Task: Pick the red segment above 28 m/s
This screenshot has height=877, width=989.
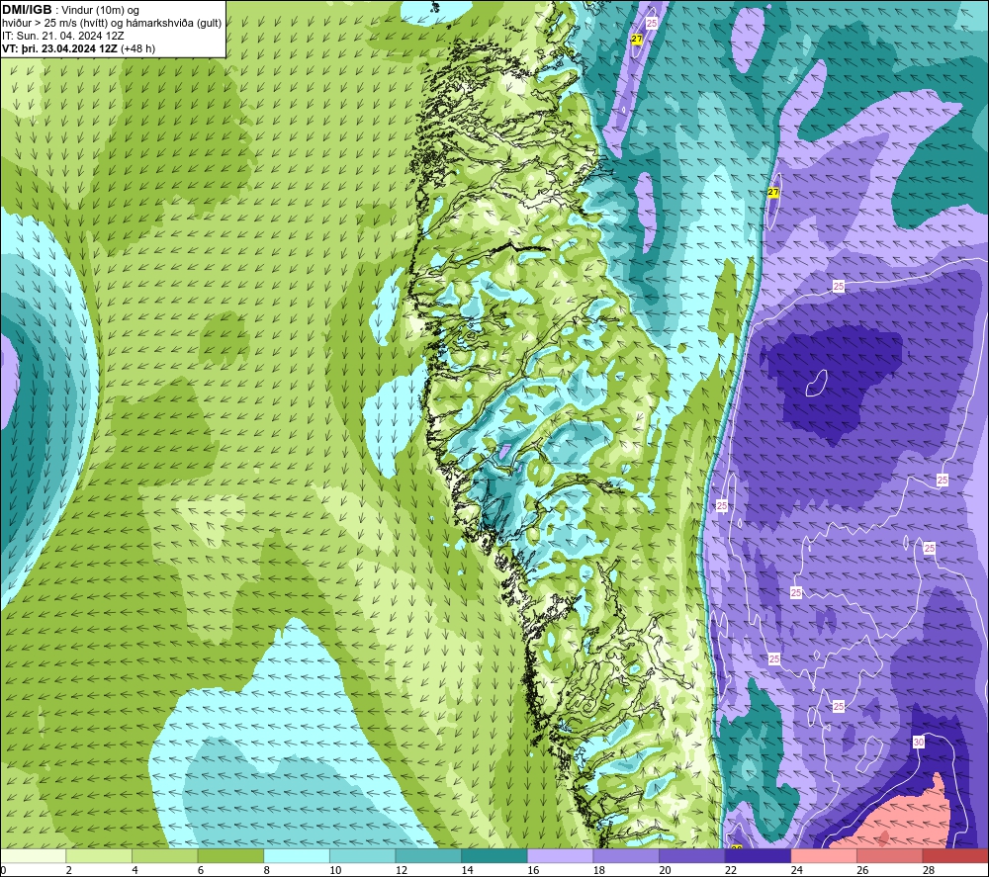Action: point(955,855)
